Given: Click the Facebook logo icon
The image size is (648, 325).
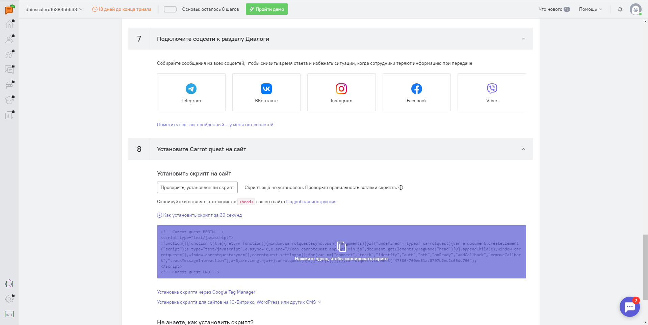Looking at the screenshot, I should point(417,89).
